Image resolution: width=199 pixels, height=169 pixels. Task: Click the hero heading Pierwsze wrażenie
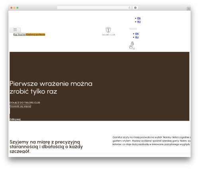point(51,87)
